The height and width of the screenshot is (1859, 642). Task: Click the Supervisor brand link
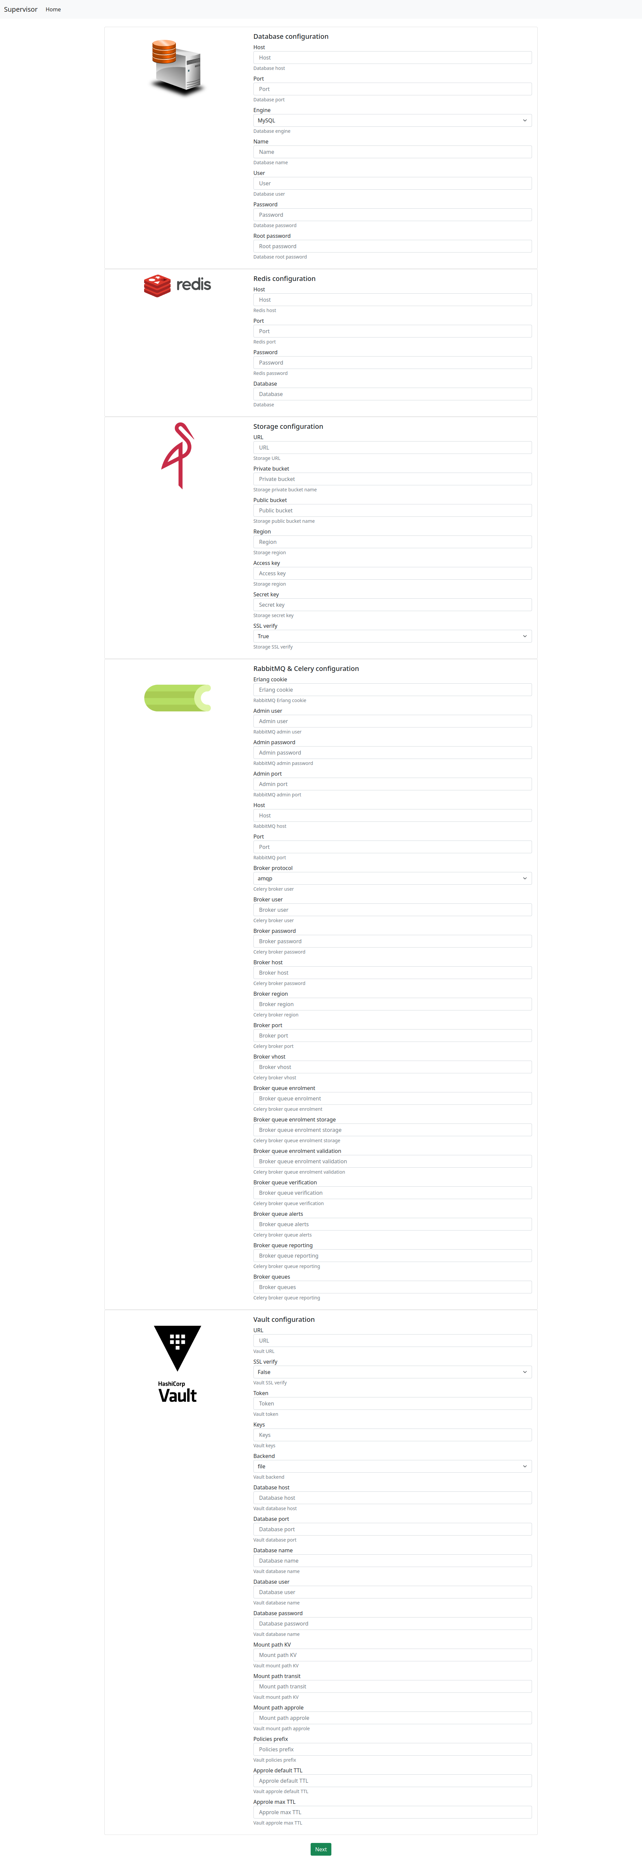(20, 9)
